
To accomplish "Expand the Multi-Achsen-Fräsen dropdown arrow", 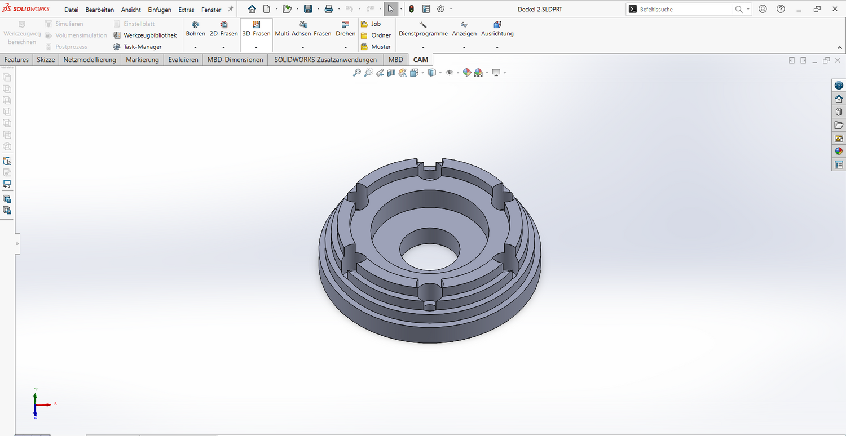I will point(303,47).
